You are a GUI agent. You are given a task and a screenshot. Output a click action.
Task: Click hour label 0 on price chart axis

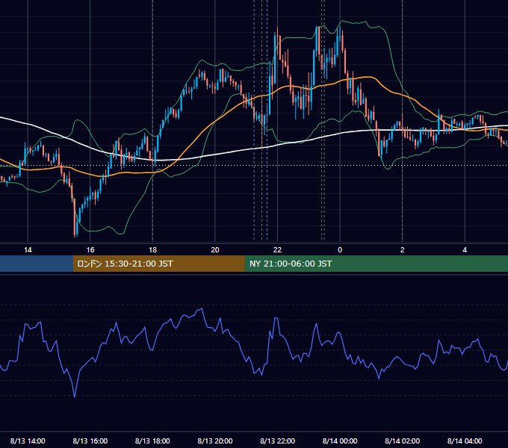click(x=340, y=250)
